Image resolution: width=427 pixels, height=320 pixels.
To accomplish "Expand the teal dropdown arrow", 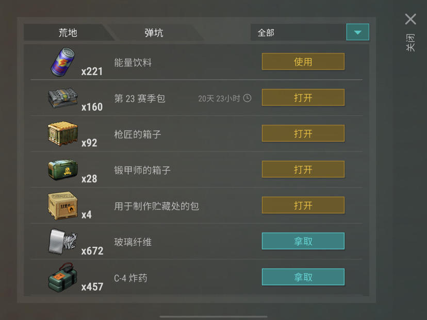I will coord(357,32).
